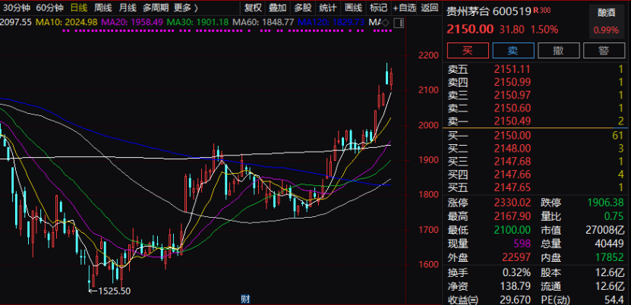Image resolution: width=631 pixels, height=305 pixels.
Task: Open the 多周期 multi-period view
Action: pyautogui.click(x=156, y=8)
